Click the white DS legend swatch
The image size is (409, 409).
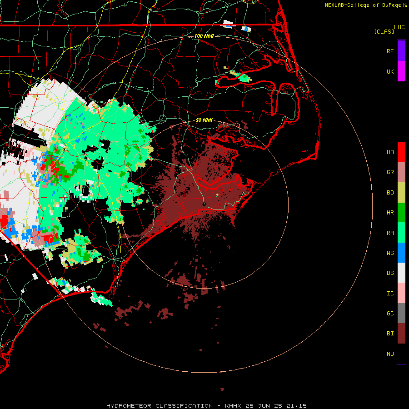click(401, 273)
